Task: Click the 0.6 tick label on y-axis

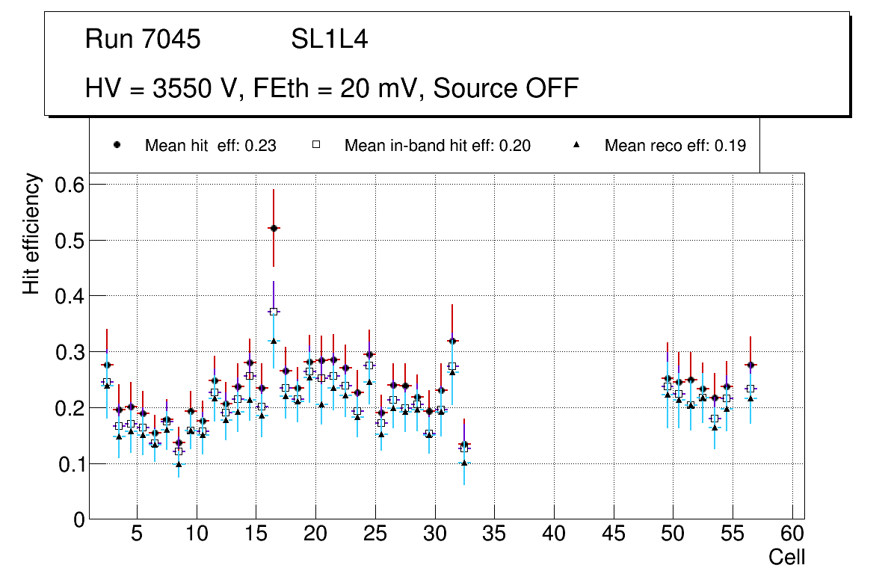Action: tap(69, 185)
